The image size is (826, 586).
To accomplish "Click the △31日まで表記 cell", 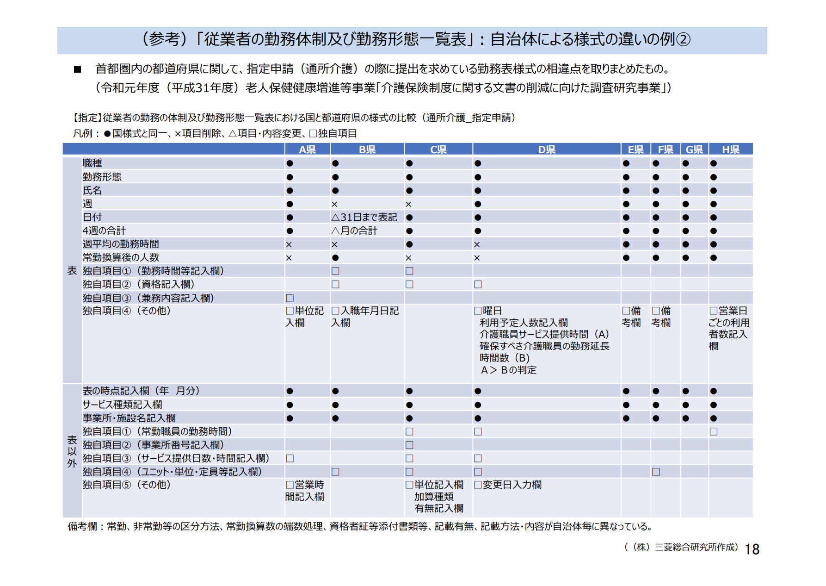I will 364,217.
